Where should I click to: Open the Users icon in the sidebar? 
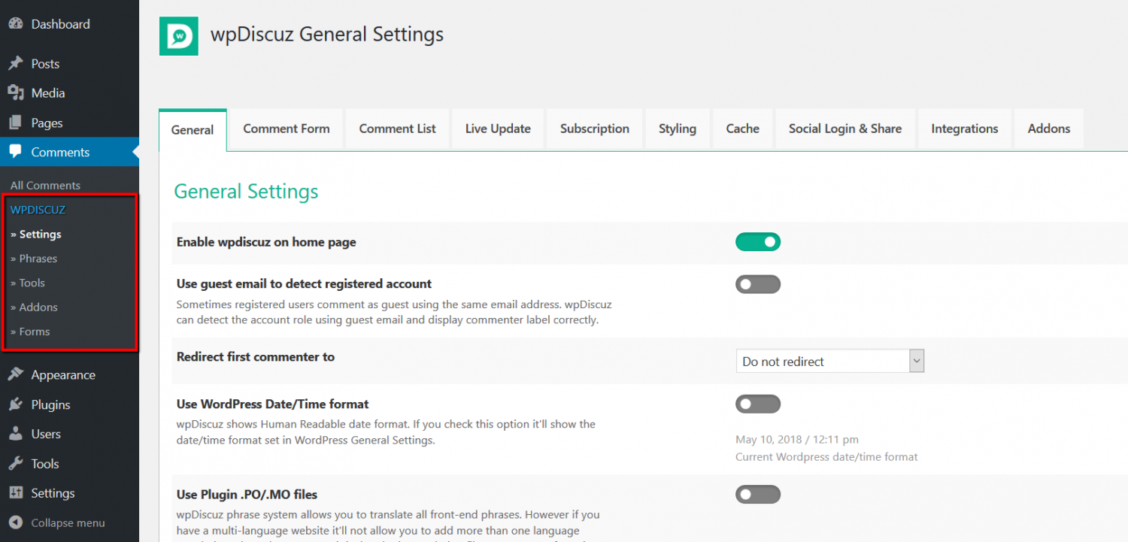coord(17,434)
